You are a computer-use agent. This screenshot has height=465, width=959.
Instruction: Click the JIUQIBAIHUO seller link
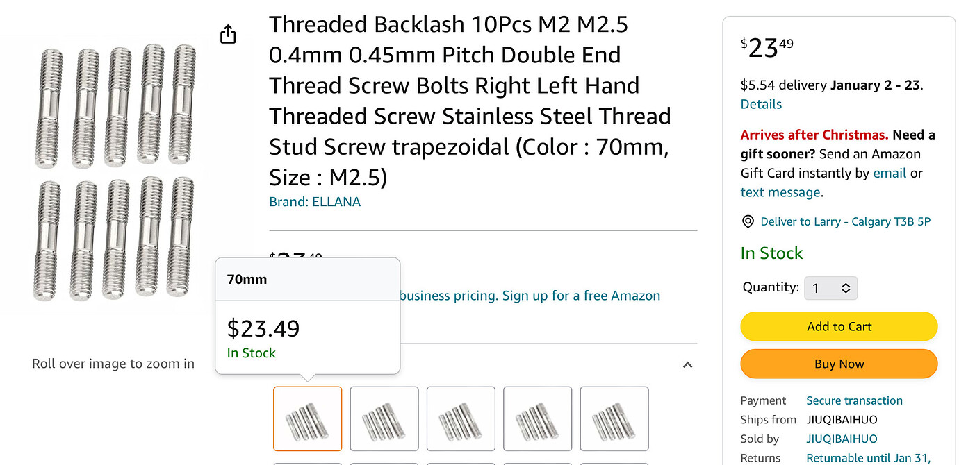tap(842, 439)
